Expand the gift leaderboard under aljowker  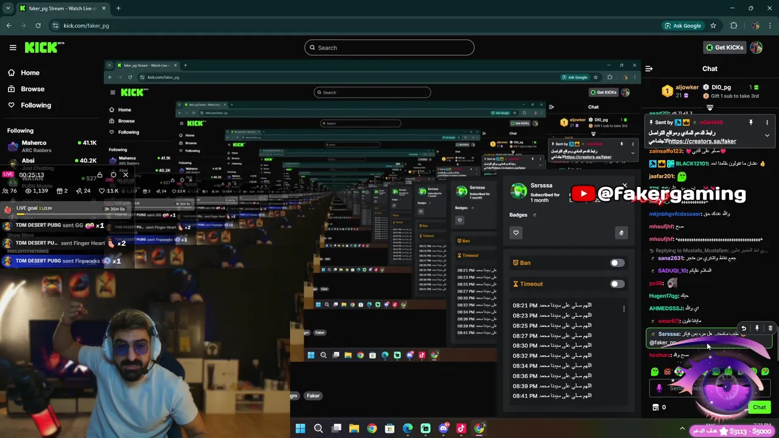[710, 108]
